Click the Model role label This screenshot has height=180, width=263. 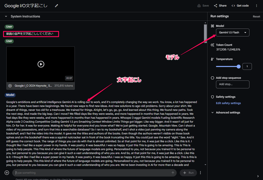click(10, 95)
